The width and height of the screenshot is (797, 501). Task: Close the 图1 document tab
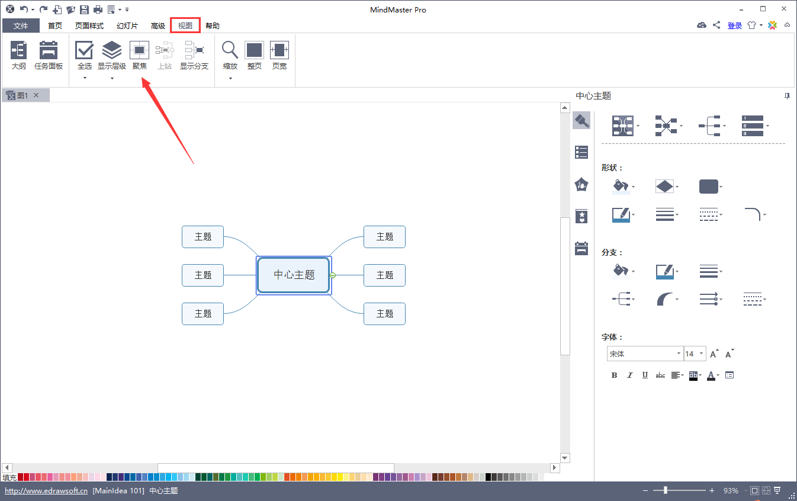pyautogui.click(x=36, y=95)
